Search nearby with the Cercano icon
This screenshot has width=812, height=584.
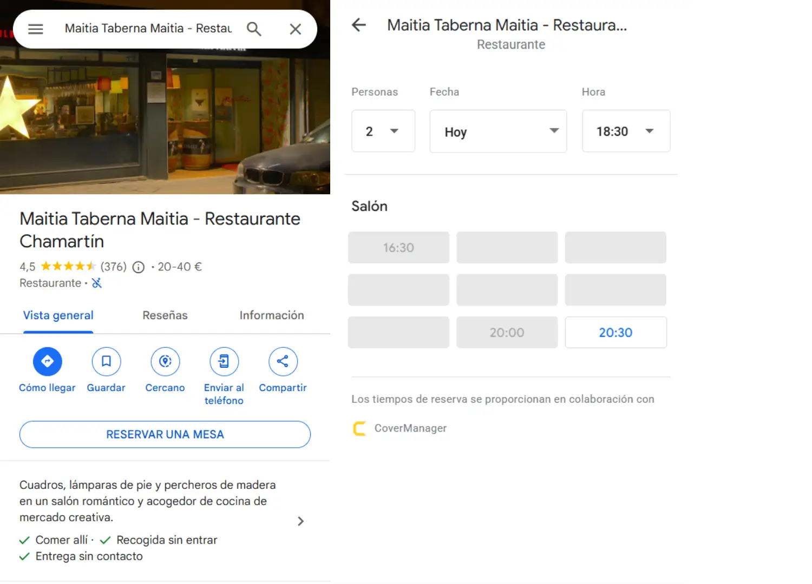click(x=165, y=361)
